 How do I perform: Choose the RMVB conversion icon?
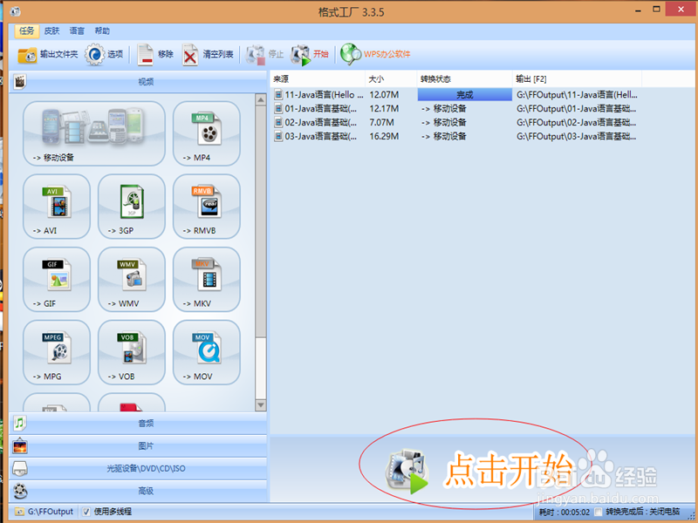(207, 207)
